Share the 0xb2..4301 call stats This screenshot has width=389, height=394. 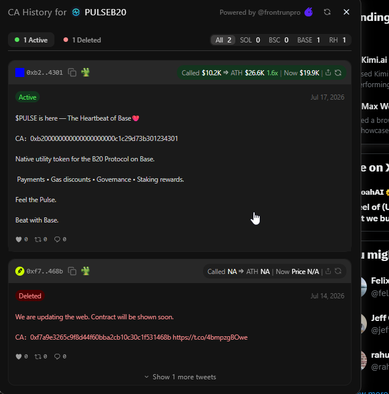(x=328, y=73)
